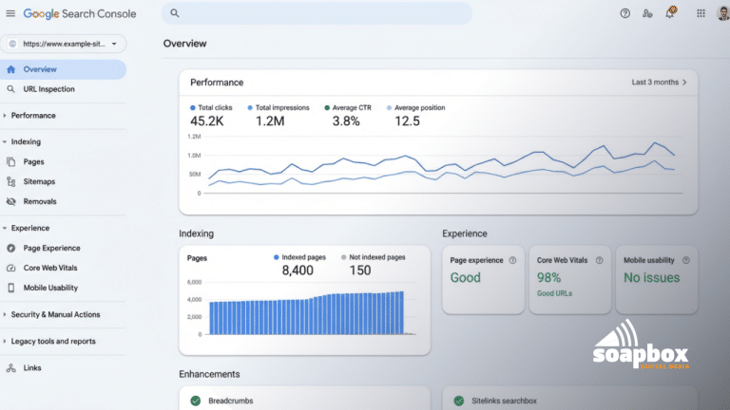Open the Help question mark icon

tap(624, 13)
